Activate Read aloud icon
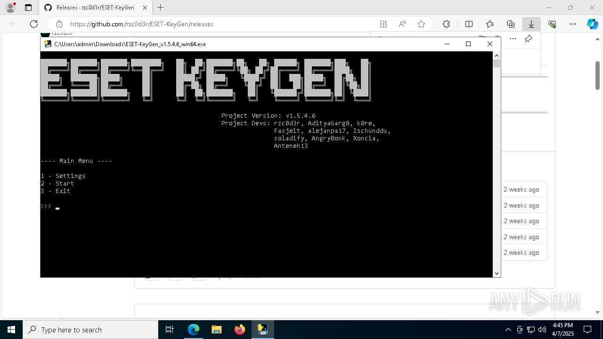 [x=402, y=24]
